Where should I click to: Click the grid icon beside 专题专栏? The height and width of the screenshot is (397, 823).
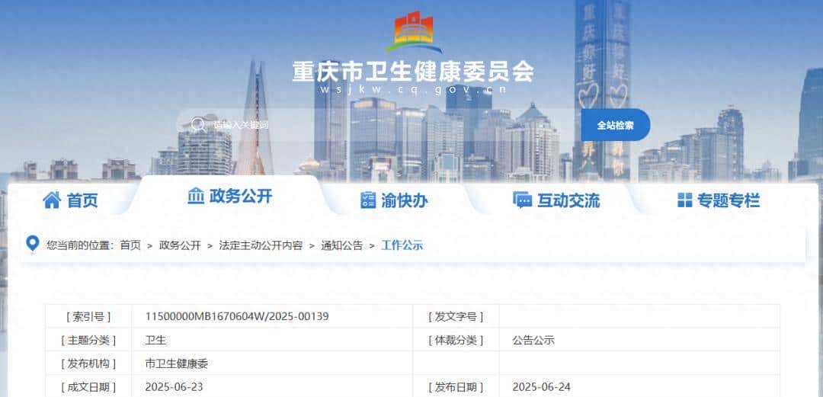pos(684,200)
